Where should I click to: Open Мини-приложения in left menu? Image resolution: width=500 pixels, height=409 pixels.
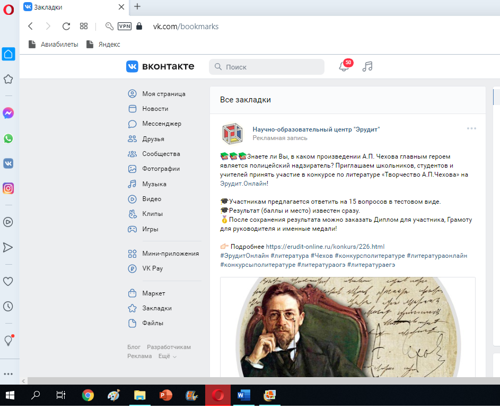coord(164,254)
